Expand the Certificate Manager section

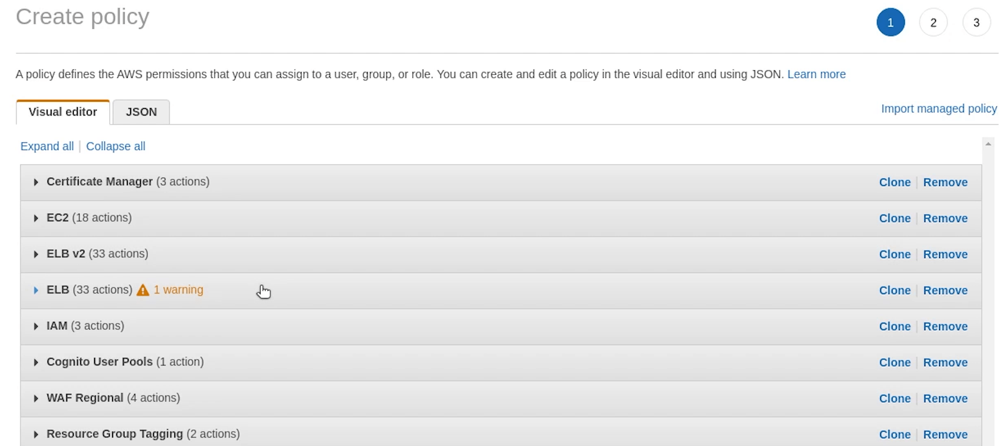pos(36,182)
